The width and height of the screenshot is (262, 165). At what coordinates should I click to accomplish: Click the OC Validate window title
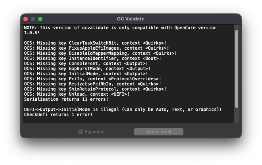click(x=130, y=19)
